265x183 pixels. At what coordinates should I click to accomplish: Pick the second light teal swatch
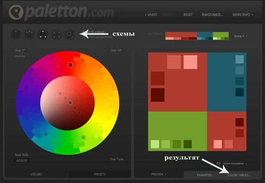pyautogui.click(x=240, y=70)
